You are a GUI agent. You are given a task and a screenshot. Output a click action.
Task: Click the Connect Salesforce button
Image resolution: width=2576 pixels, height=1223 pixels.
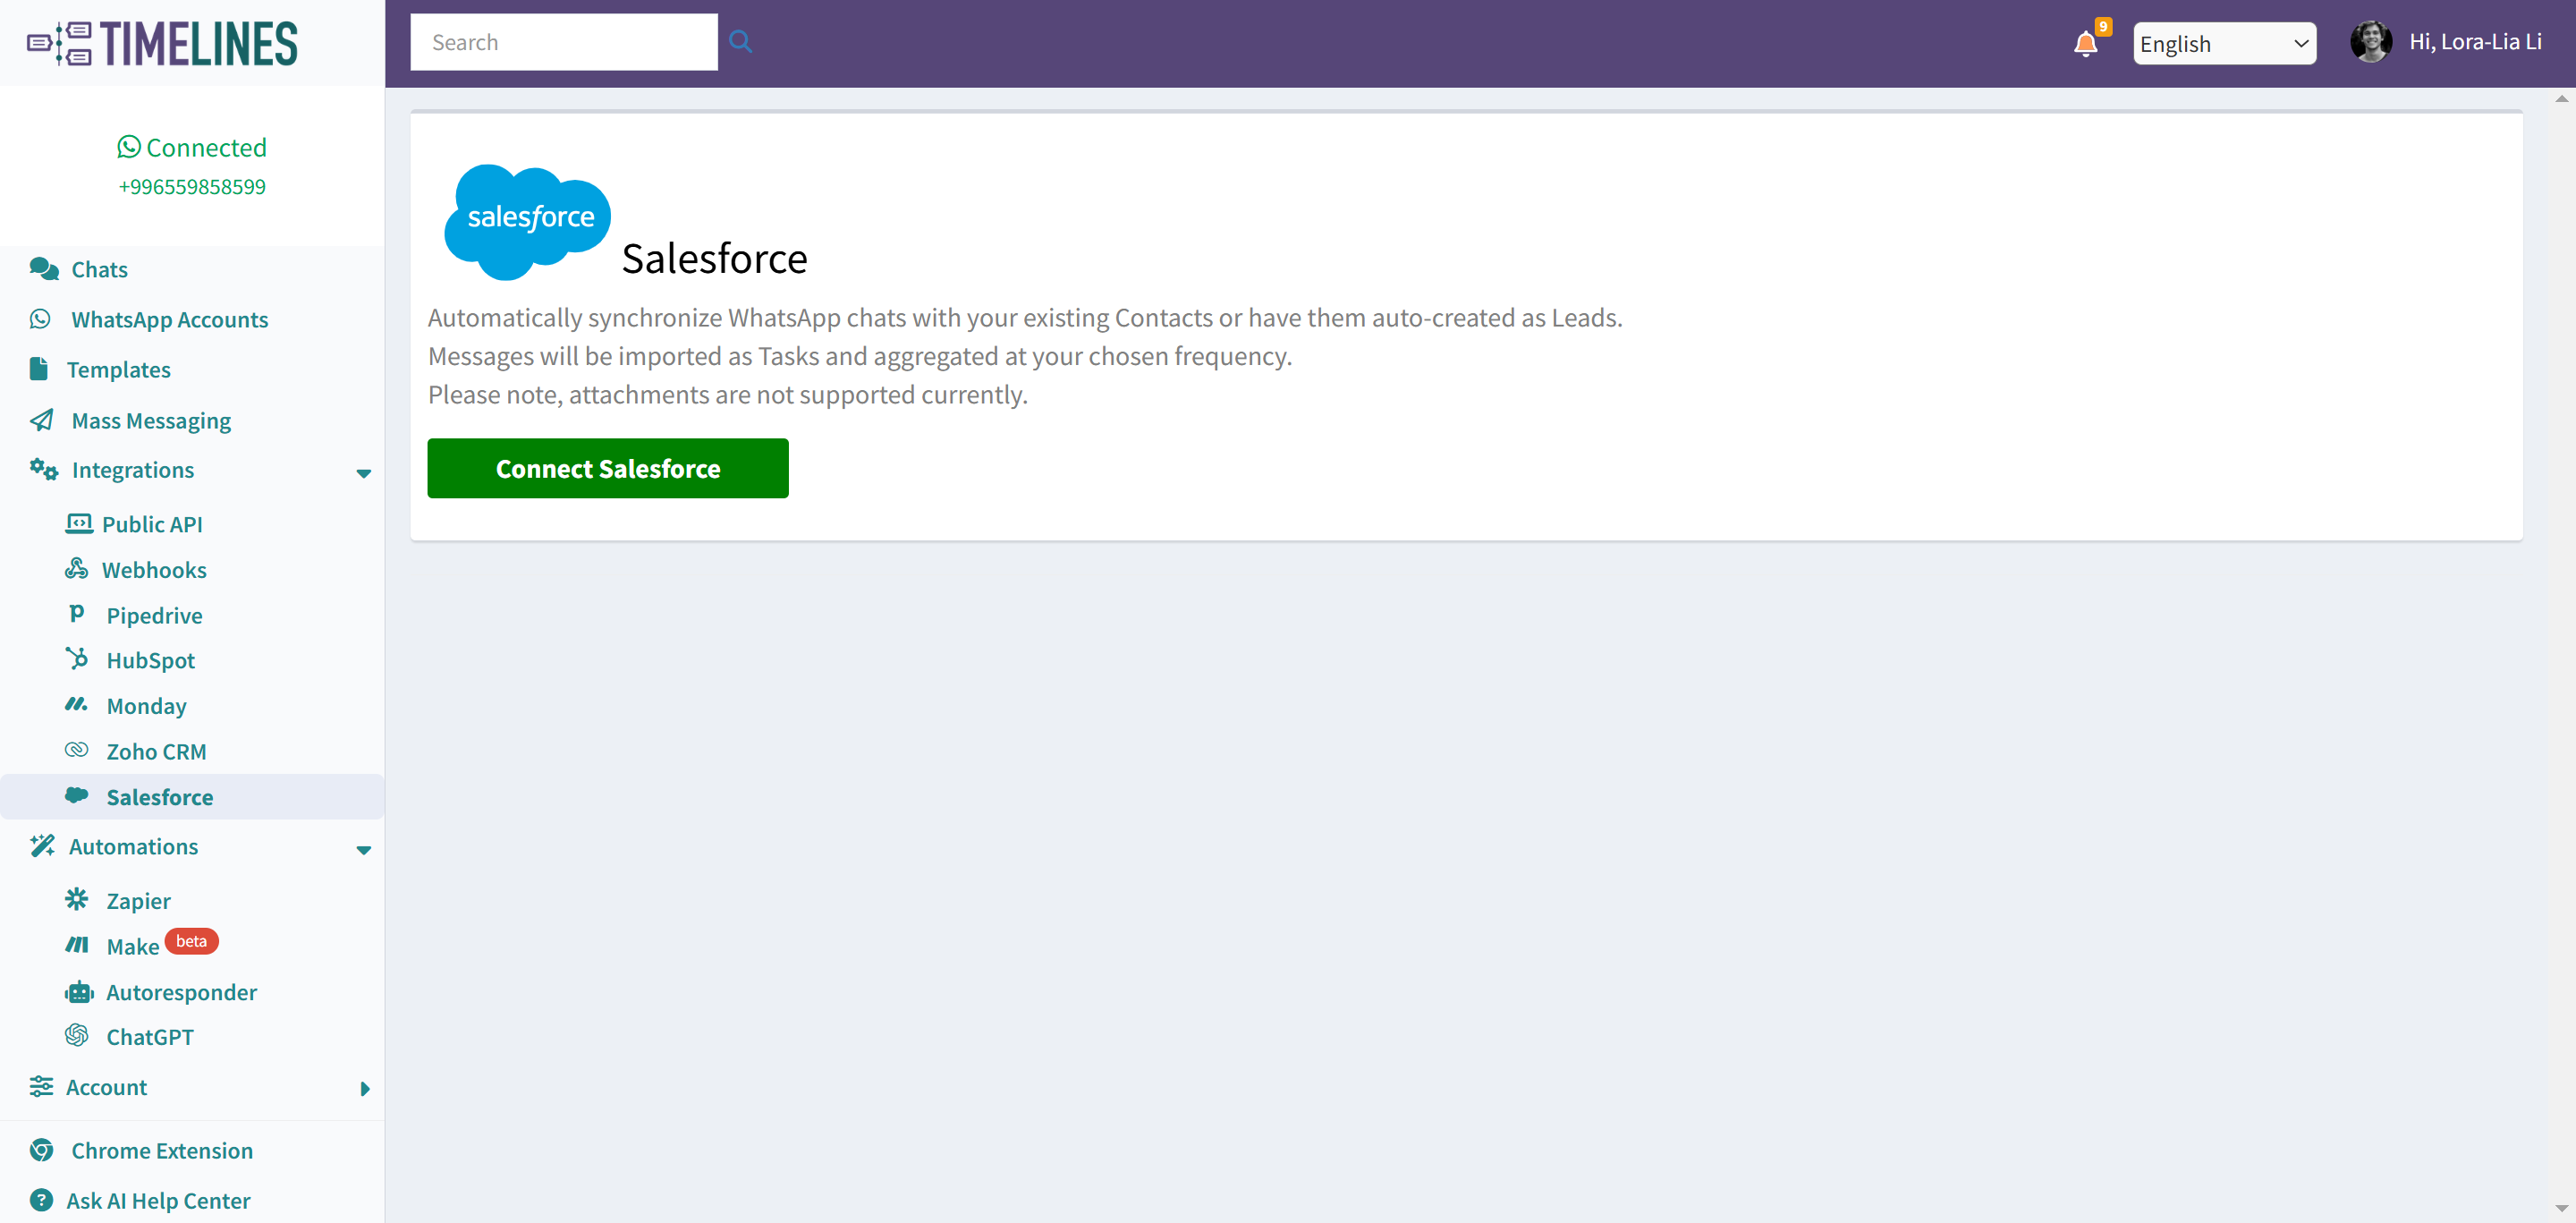coord(607,468)
